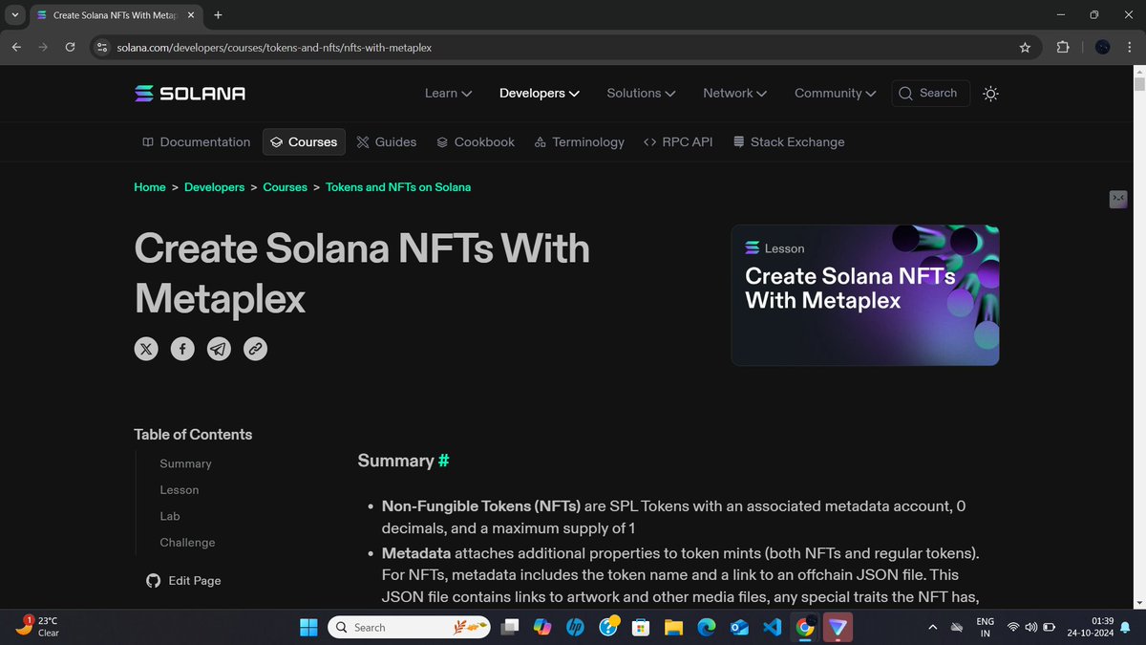Go to Developers breadcrumb link
This screenshot has height=645, width=1146.
214,187
